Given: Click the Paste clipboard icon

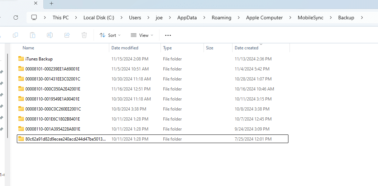Looking at the screenshot, I should [x=33, y=35].
